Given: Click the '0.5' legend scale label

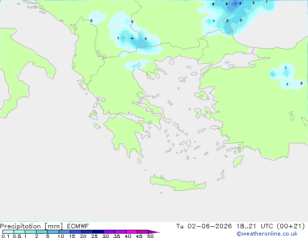Looking at the screenshot, I should click(17, 236).
